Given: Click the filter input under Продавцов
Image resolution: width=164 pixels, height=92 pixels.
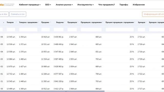Looking at the screenshot, I should click(x=72, y=30).
